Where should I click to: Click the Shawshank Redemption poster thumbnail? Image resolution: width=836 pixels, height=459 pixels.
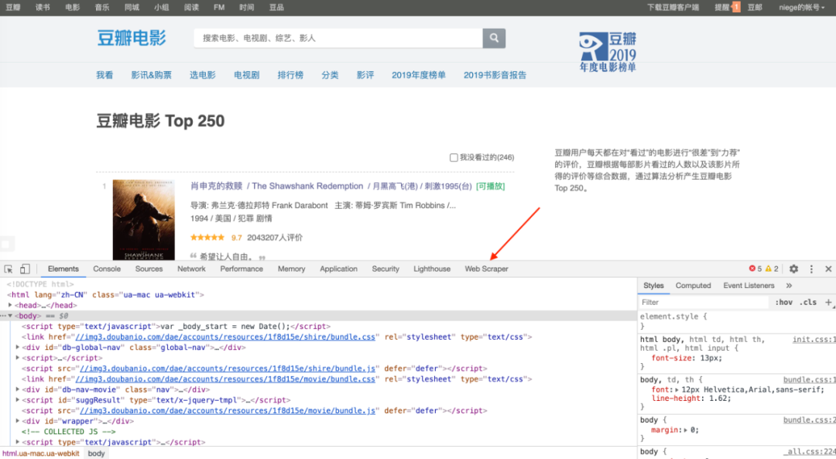coord(143,220)
